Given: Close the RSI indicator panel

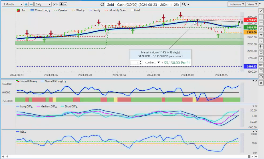Looking at the screenshot, I should 256,131.
